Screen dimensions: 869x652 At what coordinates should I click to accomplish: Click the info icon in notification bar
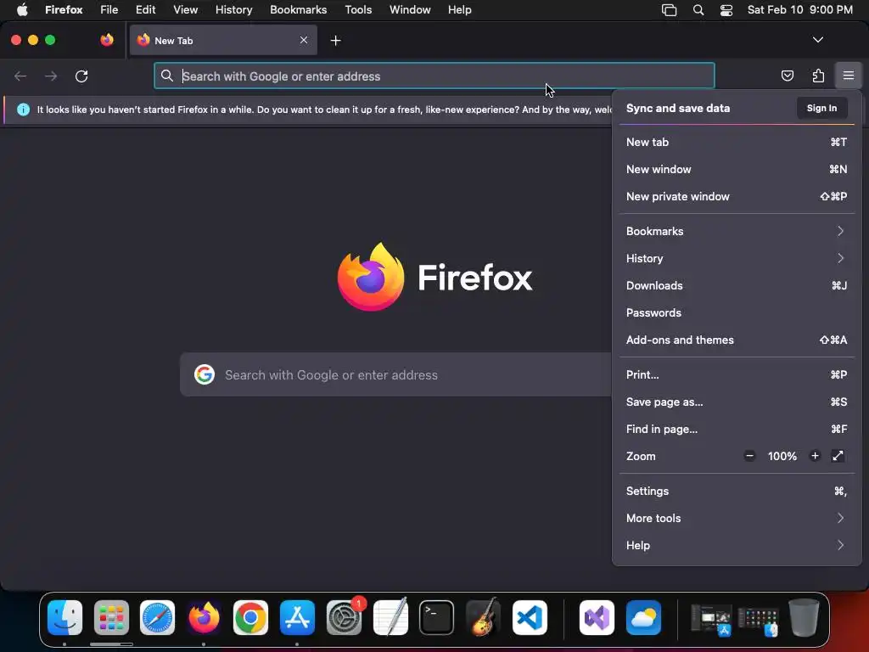click(x=23, y=110)
